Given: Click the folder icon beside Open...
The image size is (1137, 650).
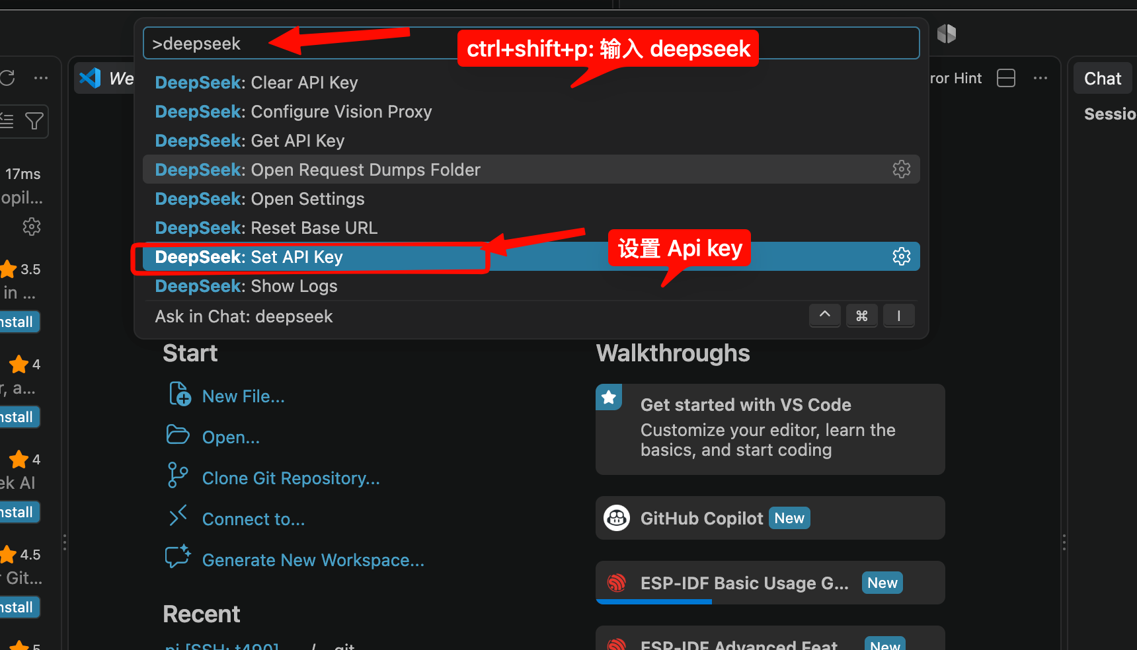Looking at the screenshot, I should tap(178, 435).
